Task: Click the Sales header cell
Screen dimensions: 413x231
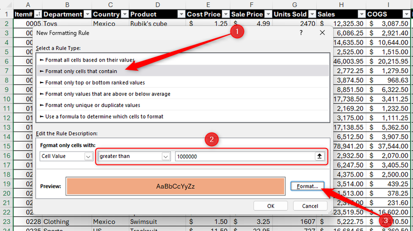Action: pos(341,14)
